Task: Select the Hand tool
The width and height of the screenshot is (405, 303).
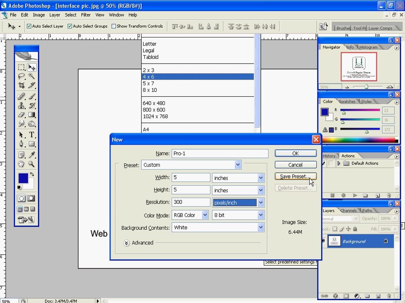Action: pos(21,164)
